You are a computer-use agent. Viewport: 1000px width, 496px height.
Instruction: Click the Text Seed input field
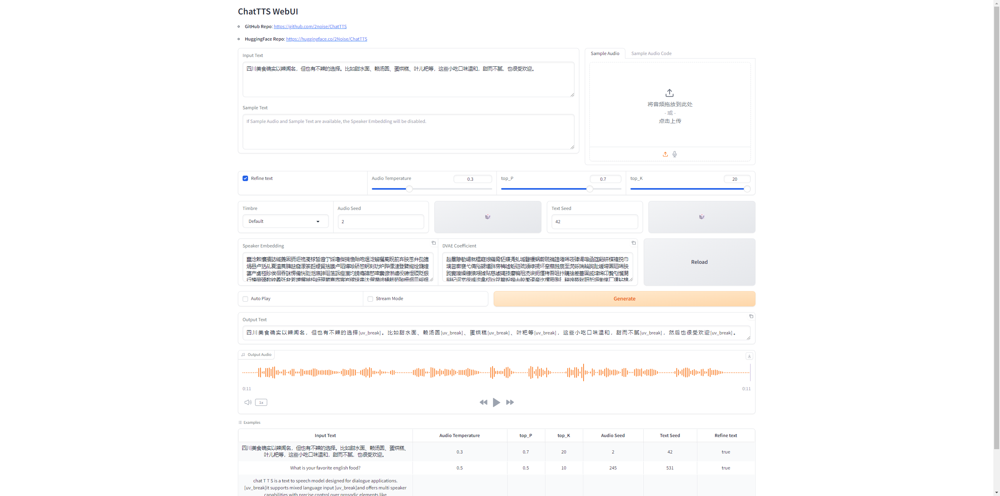click(x=595, y=222)
